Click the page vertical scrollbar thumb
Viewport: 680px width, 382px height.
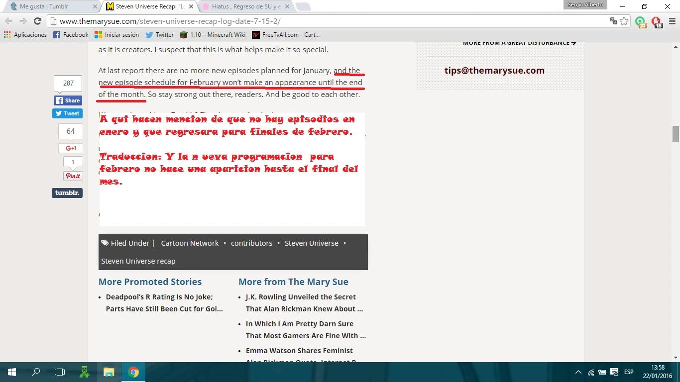click(x=676, y=134)
